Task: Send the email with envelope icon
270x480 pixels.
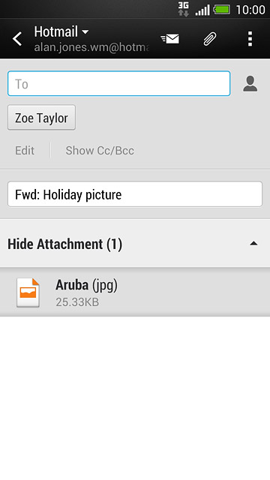Action: (170, 39)
